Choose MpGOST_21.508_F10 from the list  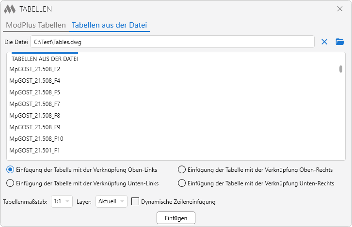coord(36,139)
